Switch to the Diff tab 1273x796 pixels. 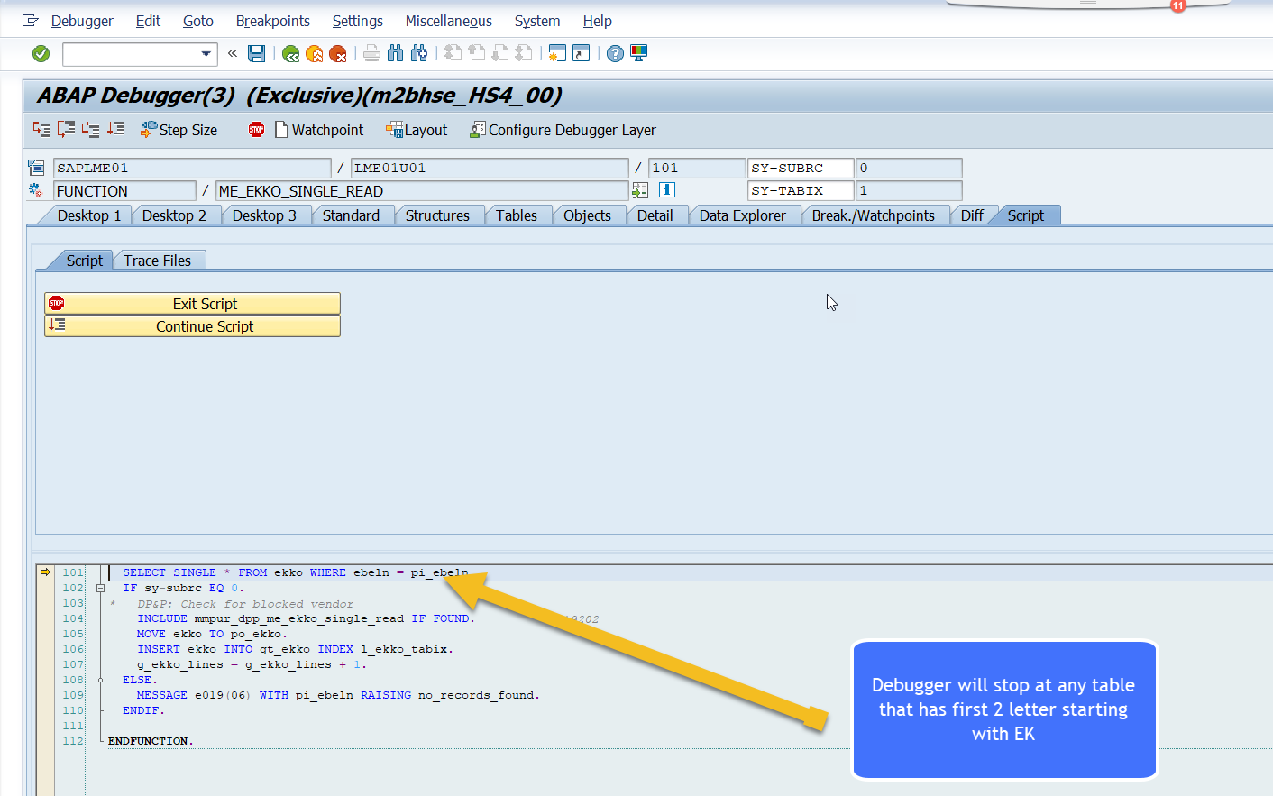(x=972, y=215)
